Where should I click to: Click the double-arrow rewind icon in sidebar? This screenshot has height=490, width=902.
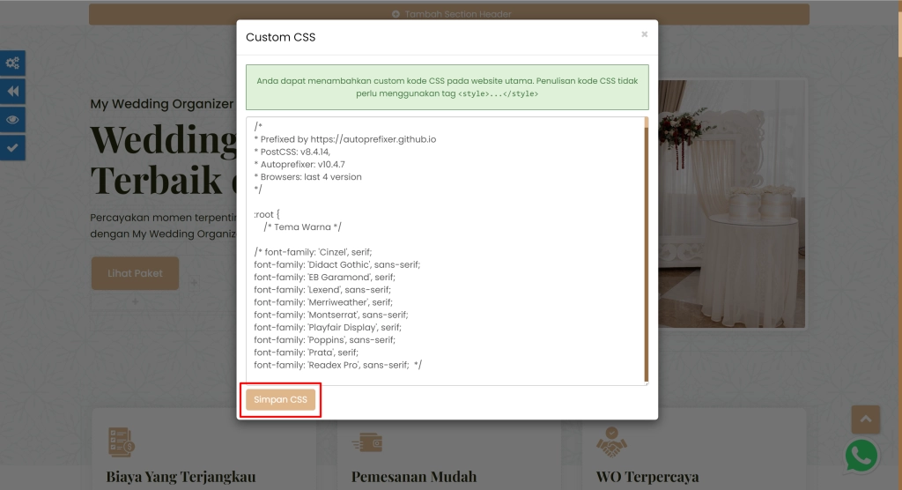point(12,91)
